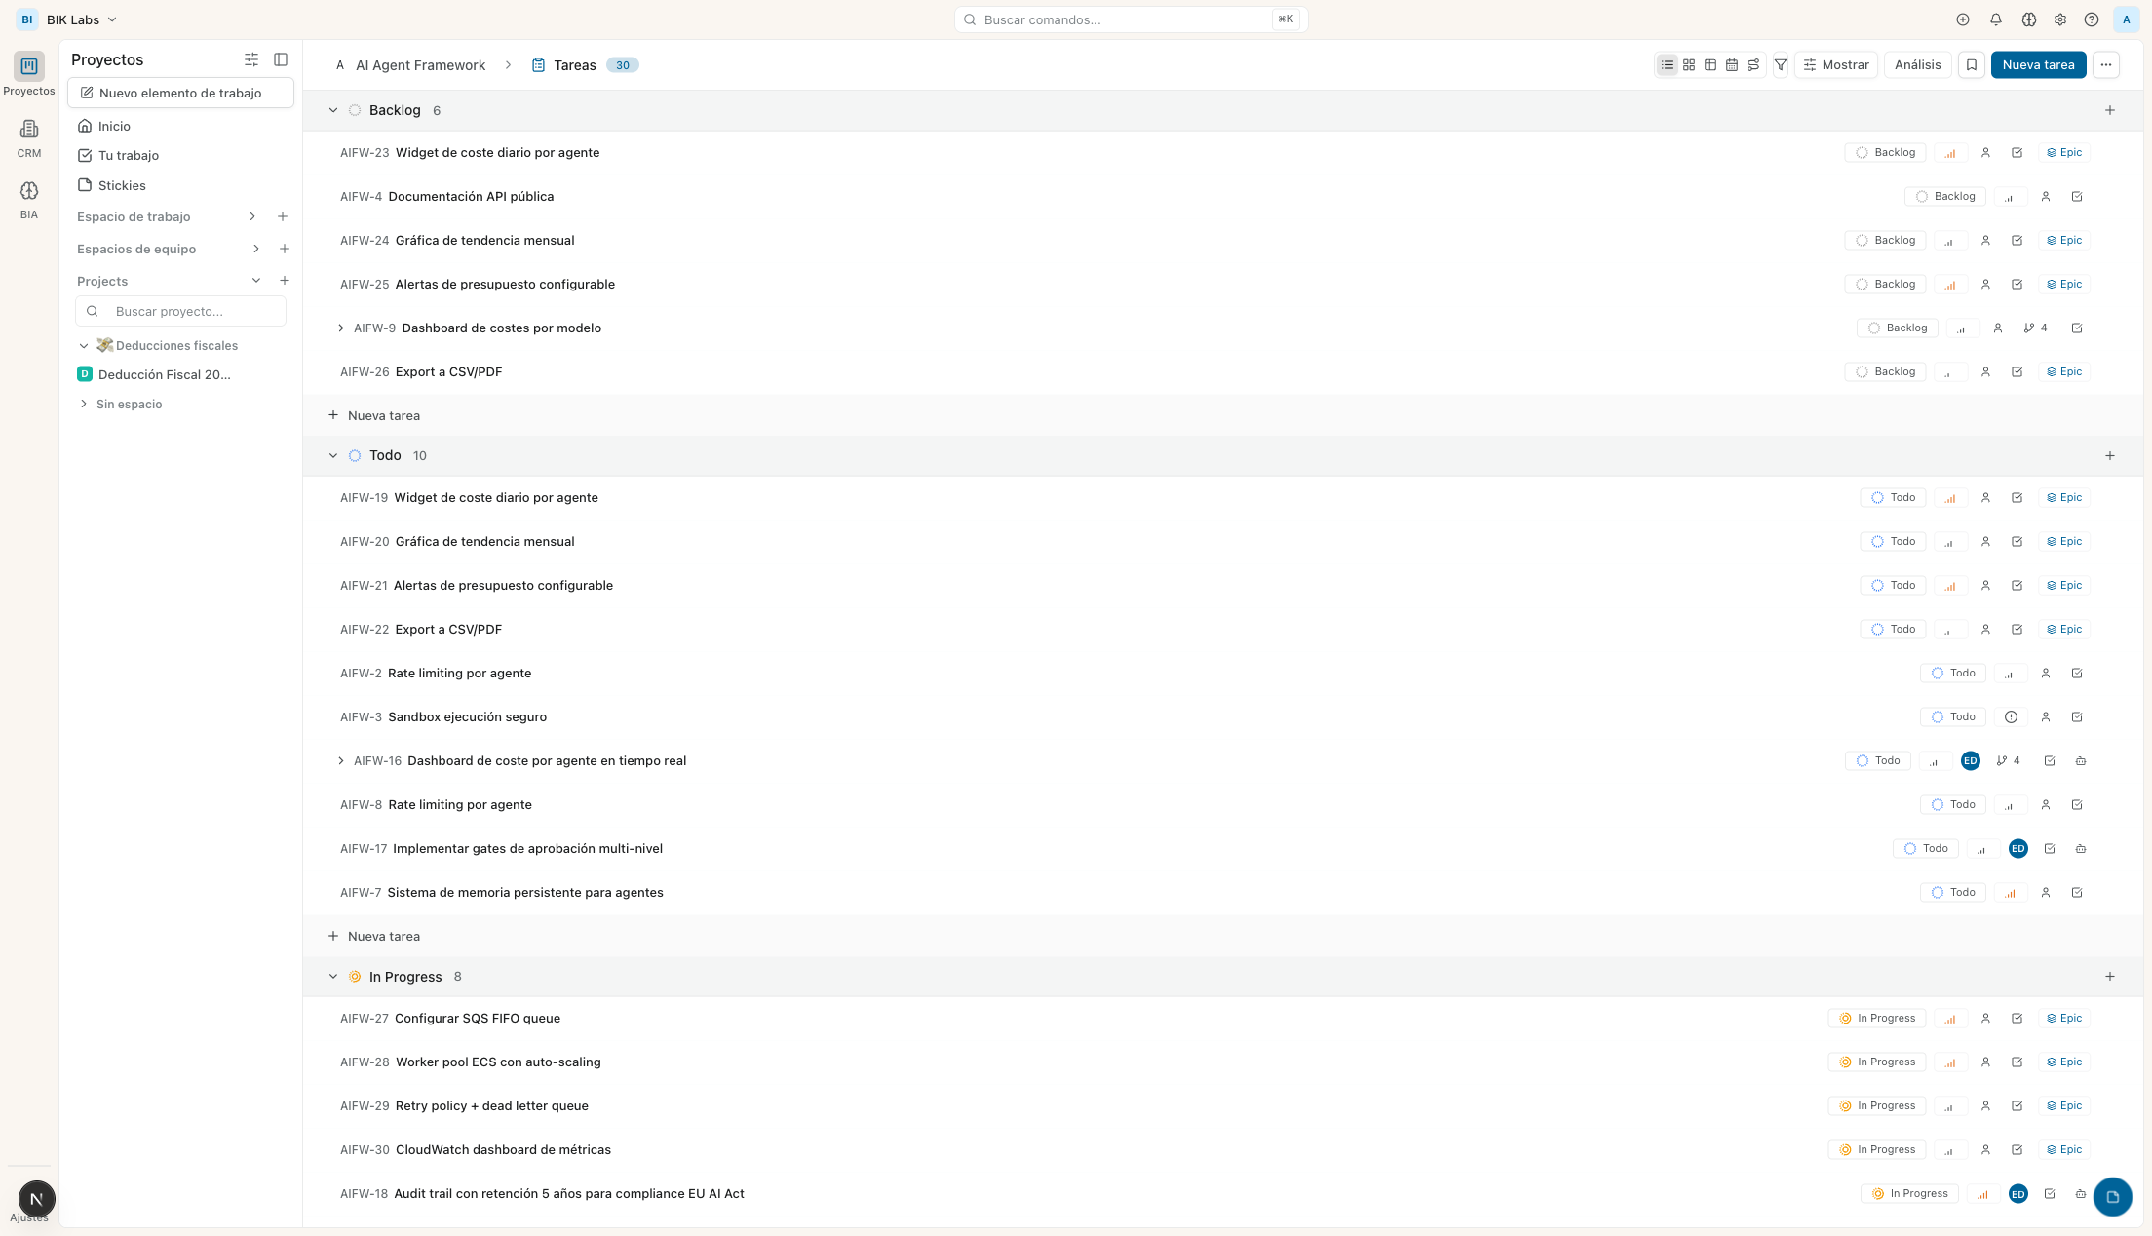
Task: Open the BIK Labs workspace dropdown
Action: coord(82,19)
